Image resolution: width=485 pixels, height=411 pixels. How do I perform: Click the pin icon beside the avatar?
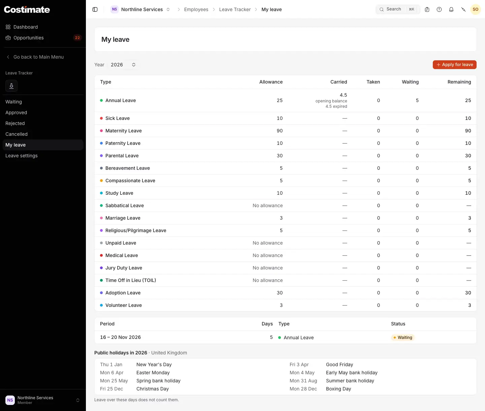click(463, 9)
